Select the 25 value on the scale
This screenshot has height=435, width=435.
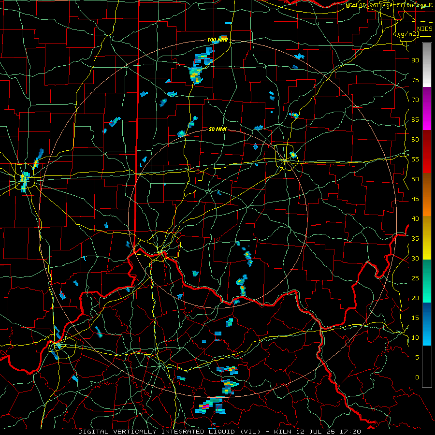pyautogui.click(x=415, y=278)
